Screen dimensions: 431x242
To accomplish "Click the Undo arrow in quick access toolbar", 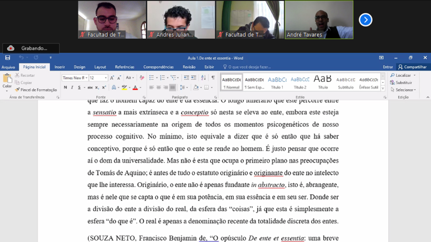I will coord(21,57).
